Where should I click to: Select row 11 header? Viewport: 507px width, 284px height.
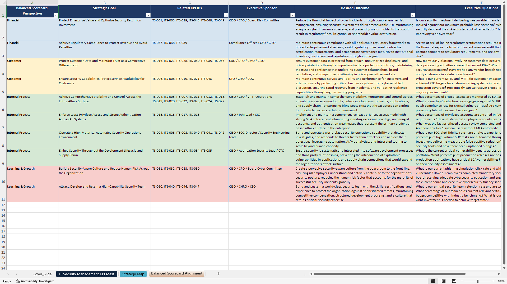(x=3, y=193)
